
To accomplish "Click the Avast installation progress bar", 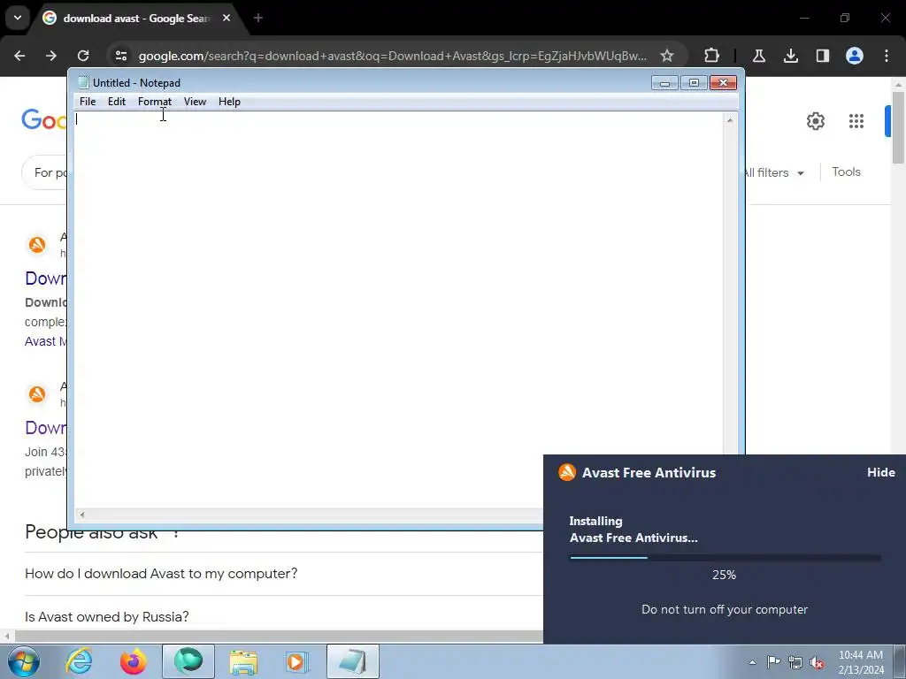I will [x=726, y=558].
